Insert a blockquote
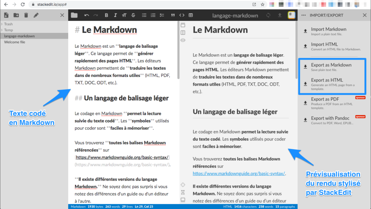371x209 pixels. point(173,15)
